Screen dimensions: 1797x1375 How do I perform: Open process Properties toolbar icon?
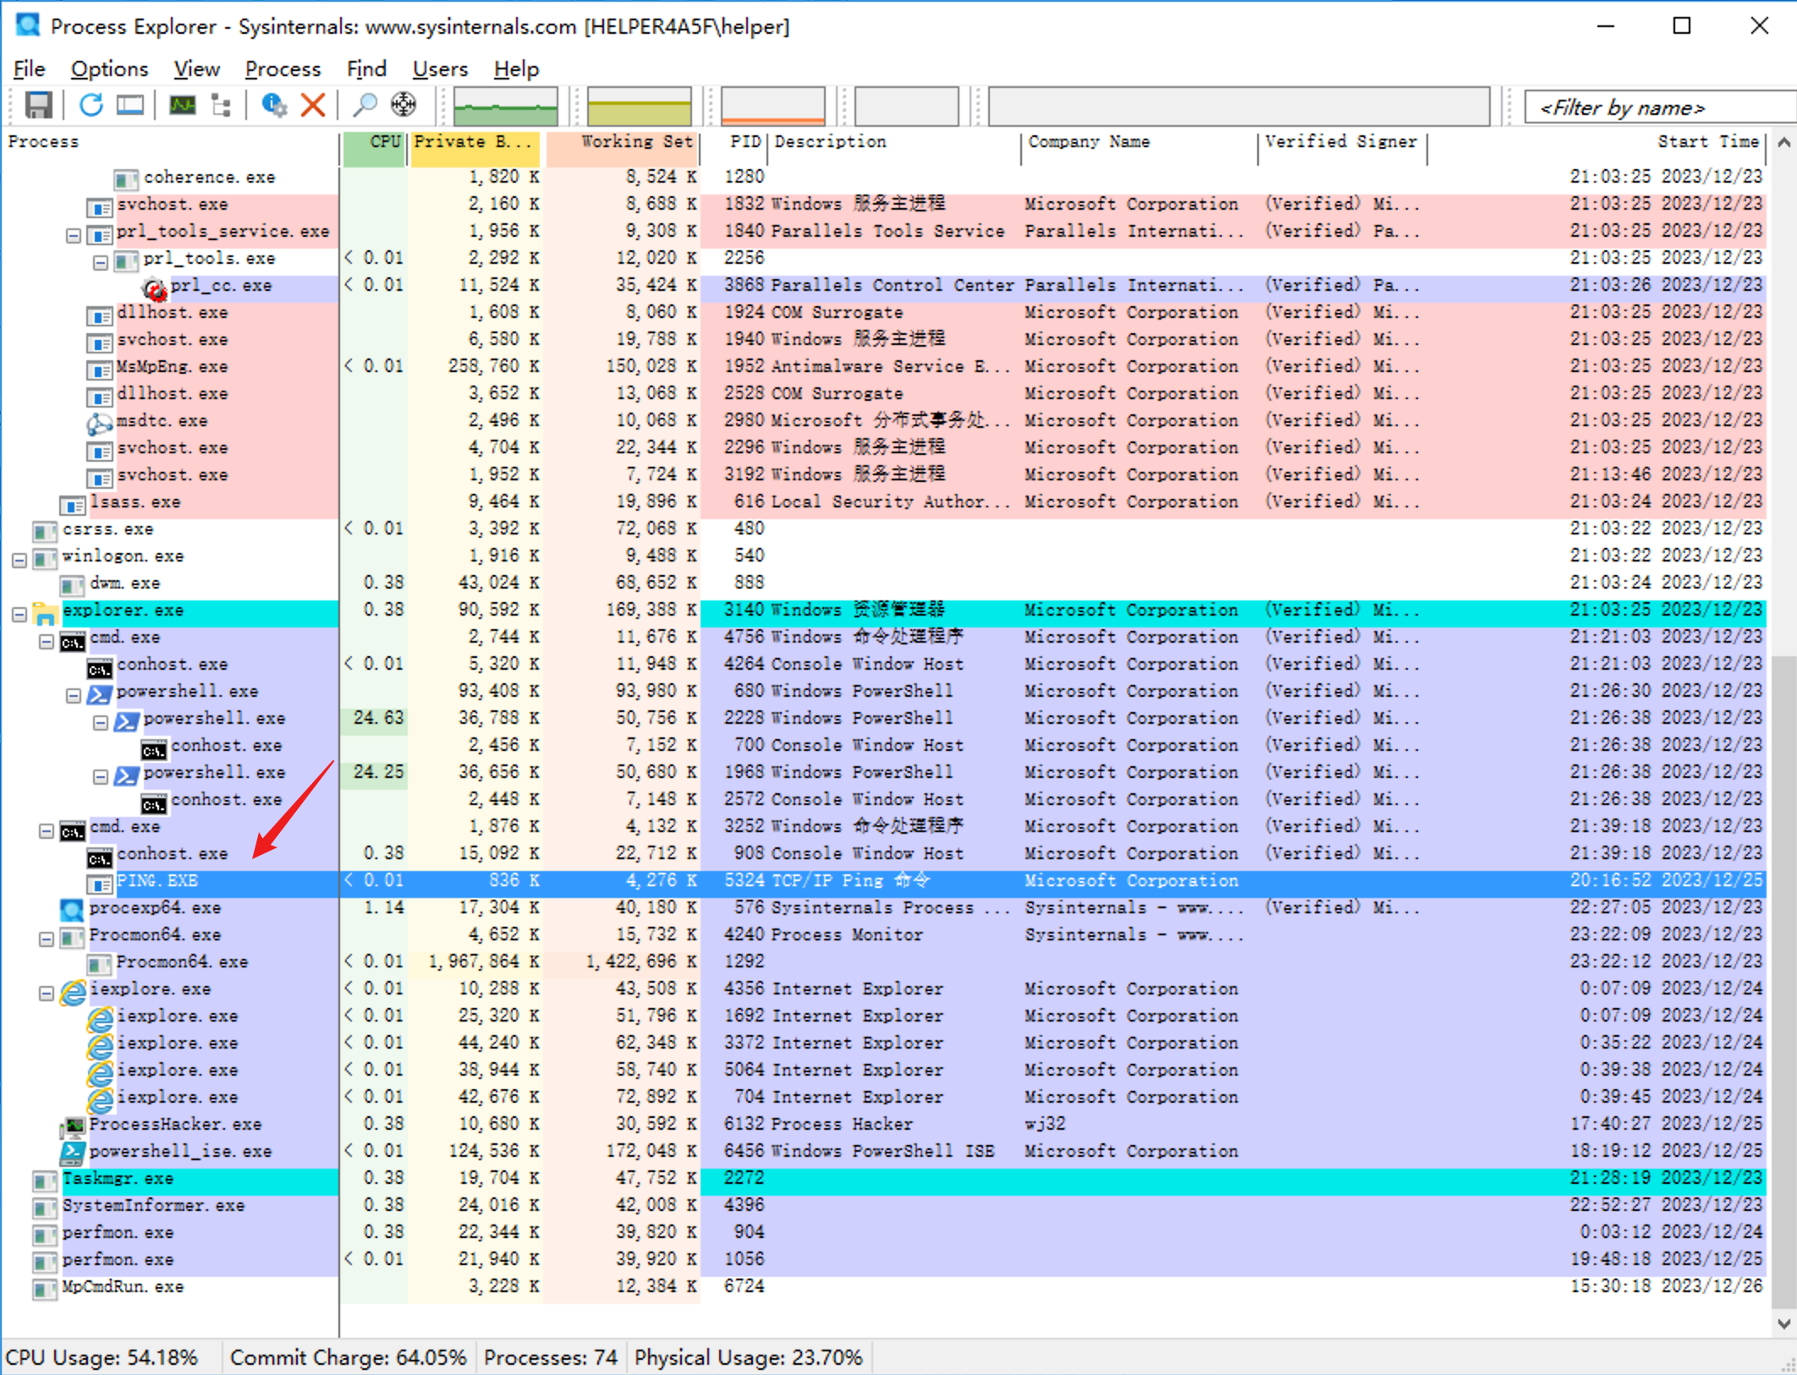point(273,106)
